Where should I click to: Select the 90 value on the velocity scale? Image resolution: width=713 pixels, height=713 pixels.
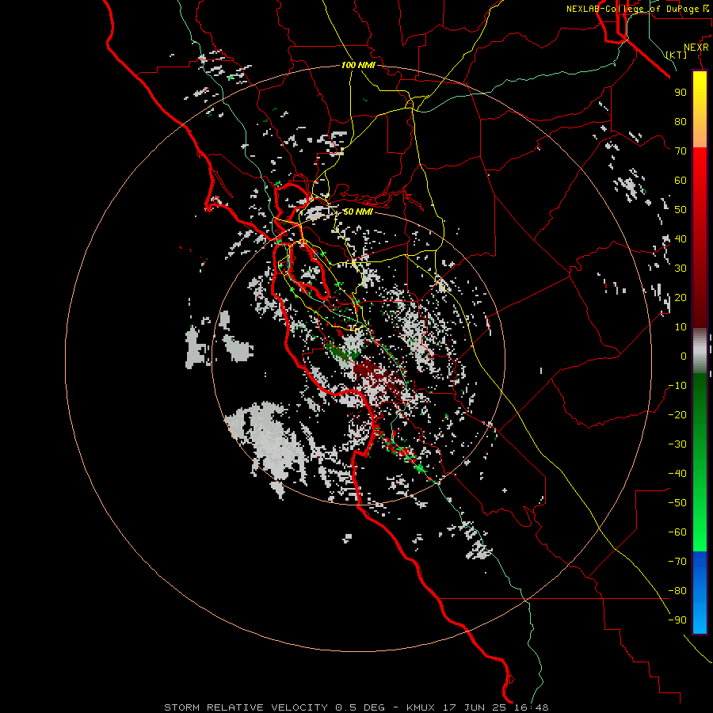681,93
